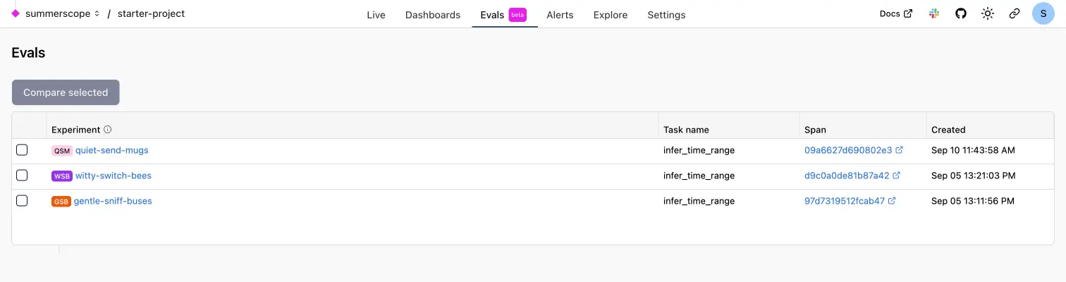Switch to the Dashboards tab
1066x282 pixels.
[432, 15]
